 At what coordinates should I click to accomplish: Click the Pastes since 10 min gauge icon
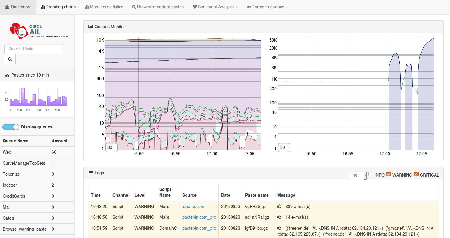(7, 75)
